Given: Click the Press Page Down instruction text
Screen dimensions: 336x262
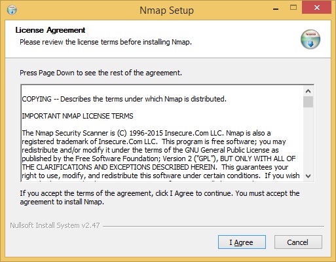Looking at the screenshot, I should pos(101,73).
